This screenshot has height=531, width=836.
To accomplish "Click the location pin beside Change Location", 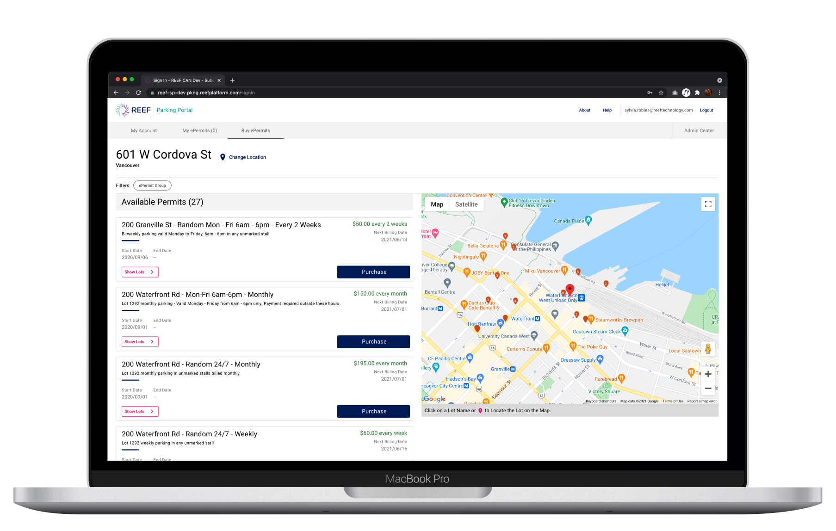I will [x=223, y=157].
